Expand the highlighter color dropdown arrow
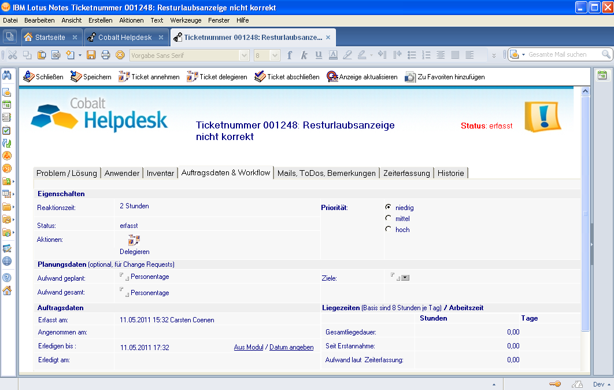 coord(371,56)
